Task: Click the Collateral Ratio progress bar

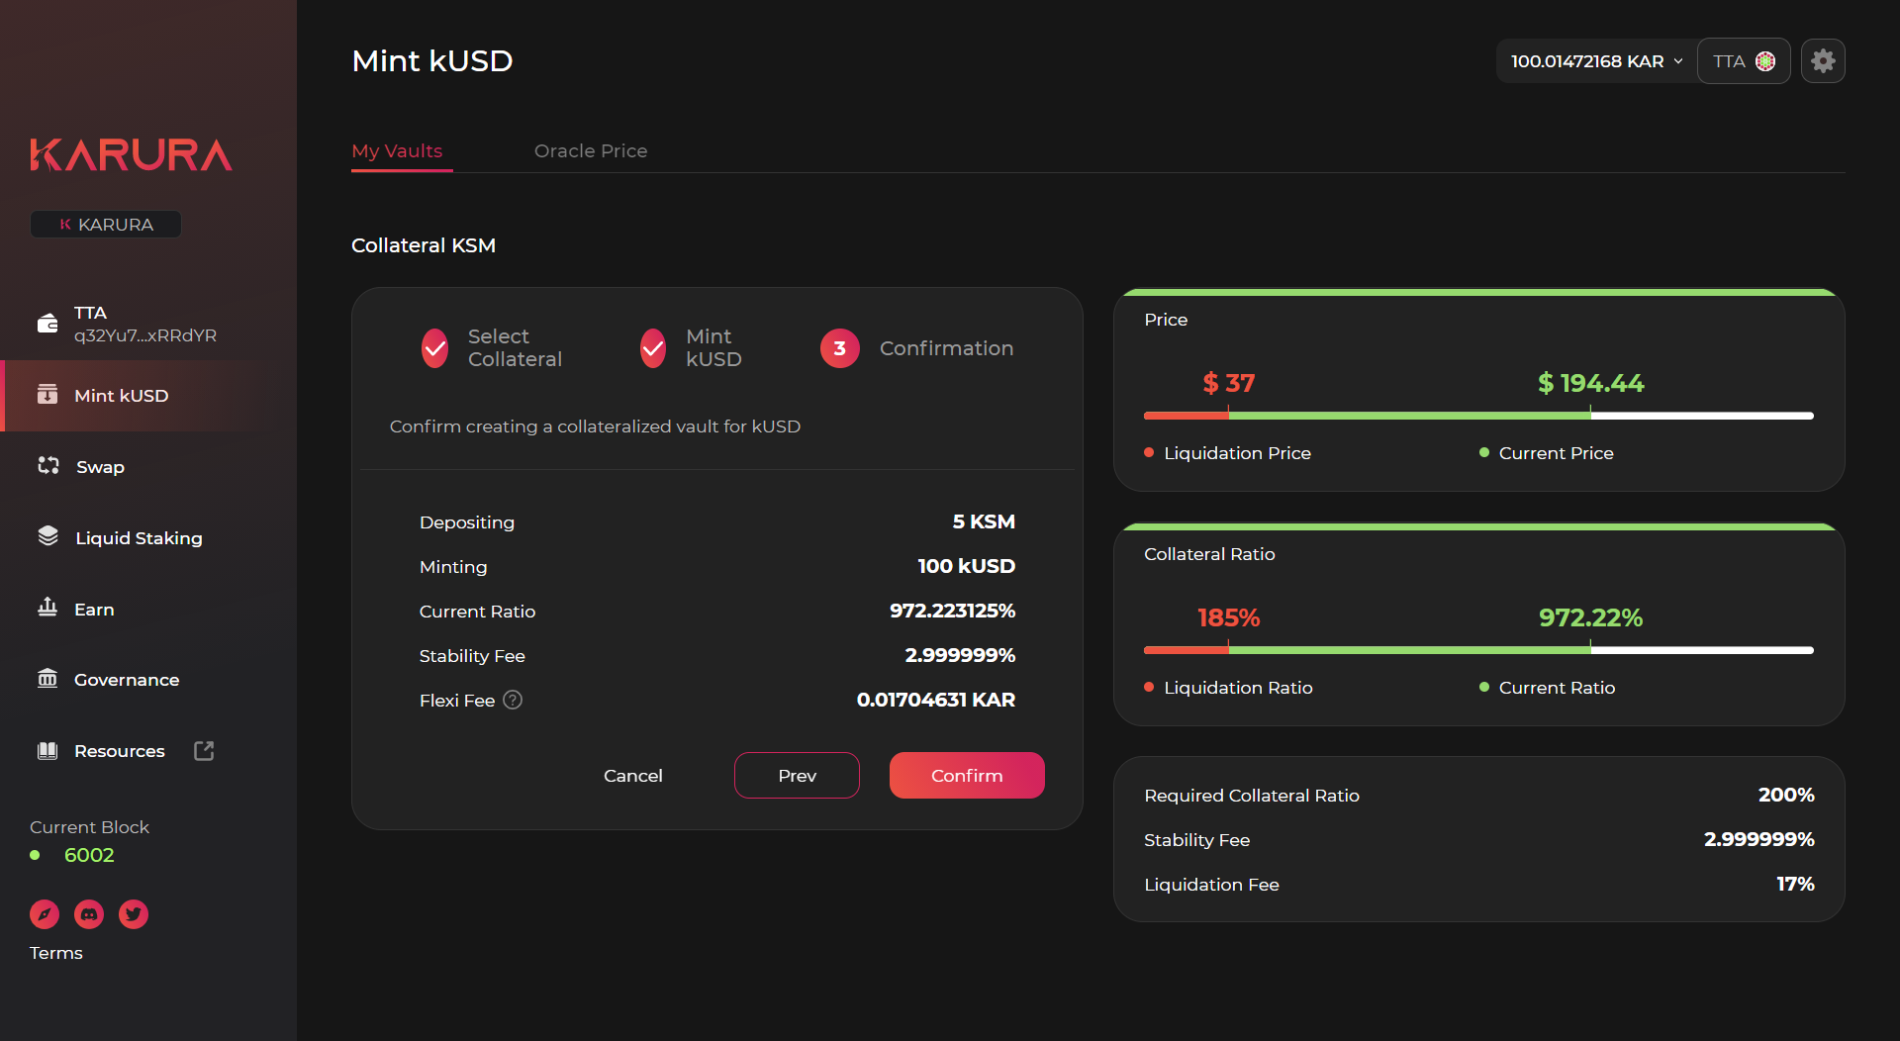Action: (x=1478, y=650)
